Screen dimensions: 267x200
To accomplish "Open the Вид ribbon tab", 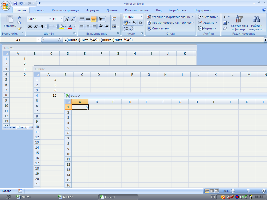I will pyautogui.click(x=159, y=10).
